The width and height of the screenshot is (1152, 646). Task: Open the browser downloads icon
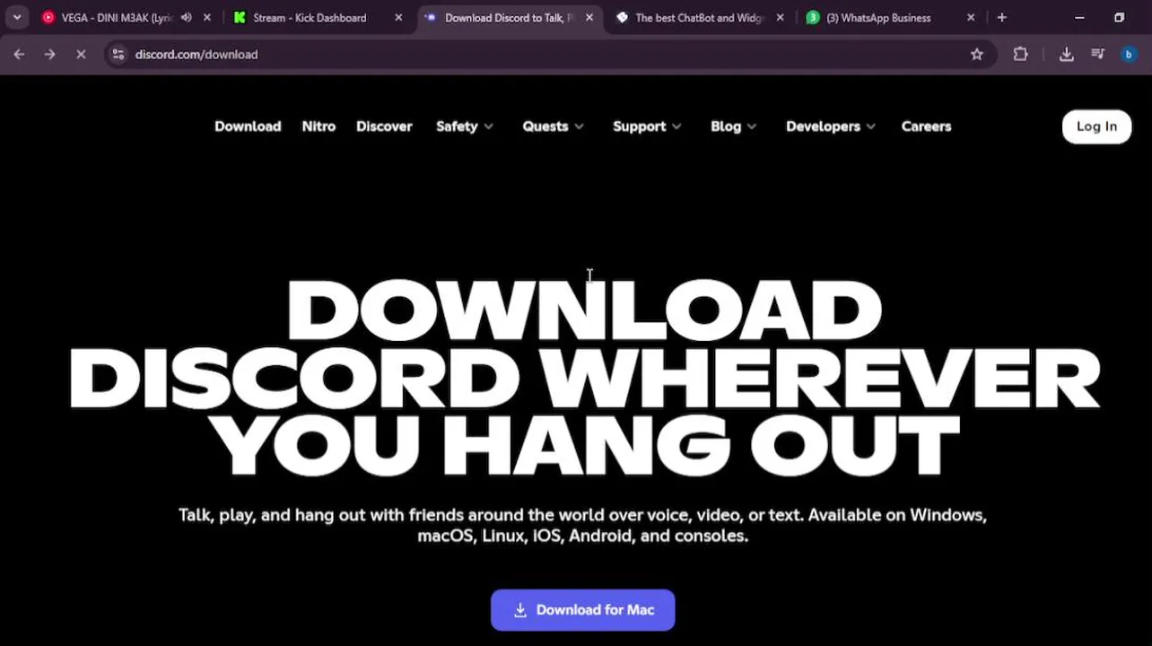coord(1066,55)
